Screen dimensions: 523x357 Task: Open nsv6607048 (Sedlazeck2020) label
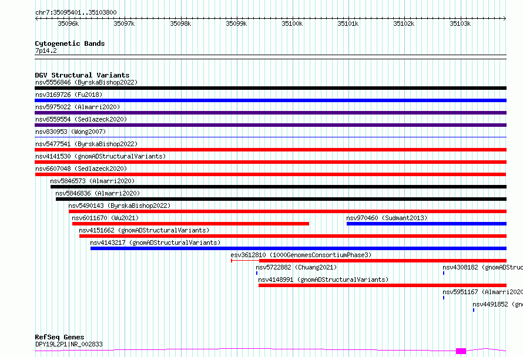pyautogui.click(x=81, y=169)
